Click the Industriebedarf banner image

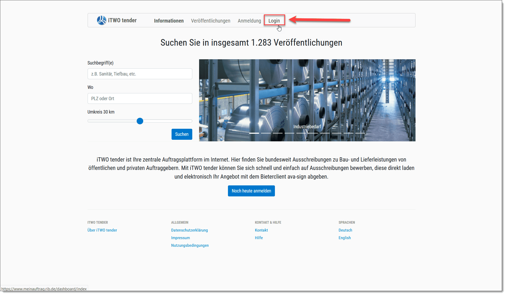pos(307,100)
